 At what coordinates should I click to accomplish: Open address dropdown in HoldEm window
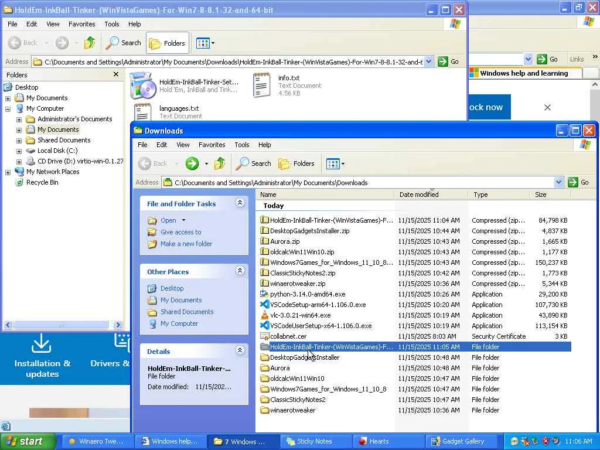click(x=428, y=62)
